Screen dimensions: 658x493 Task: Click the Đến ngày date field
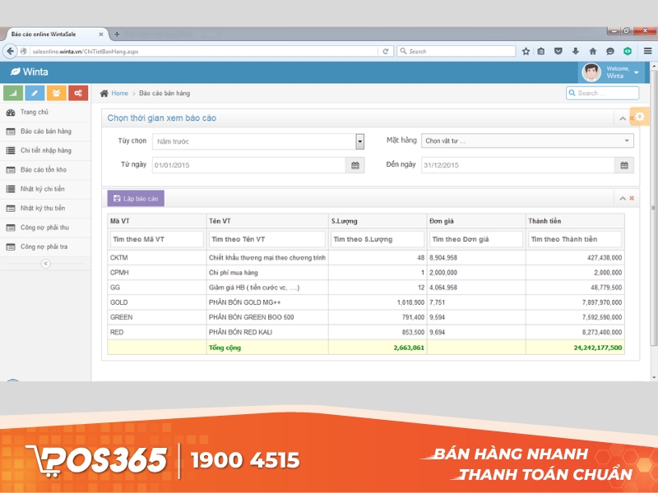click(518, 165)
